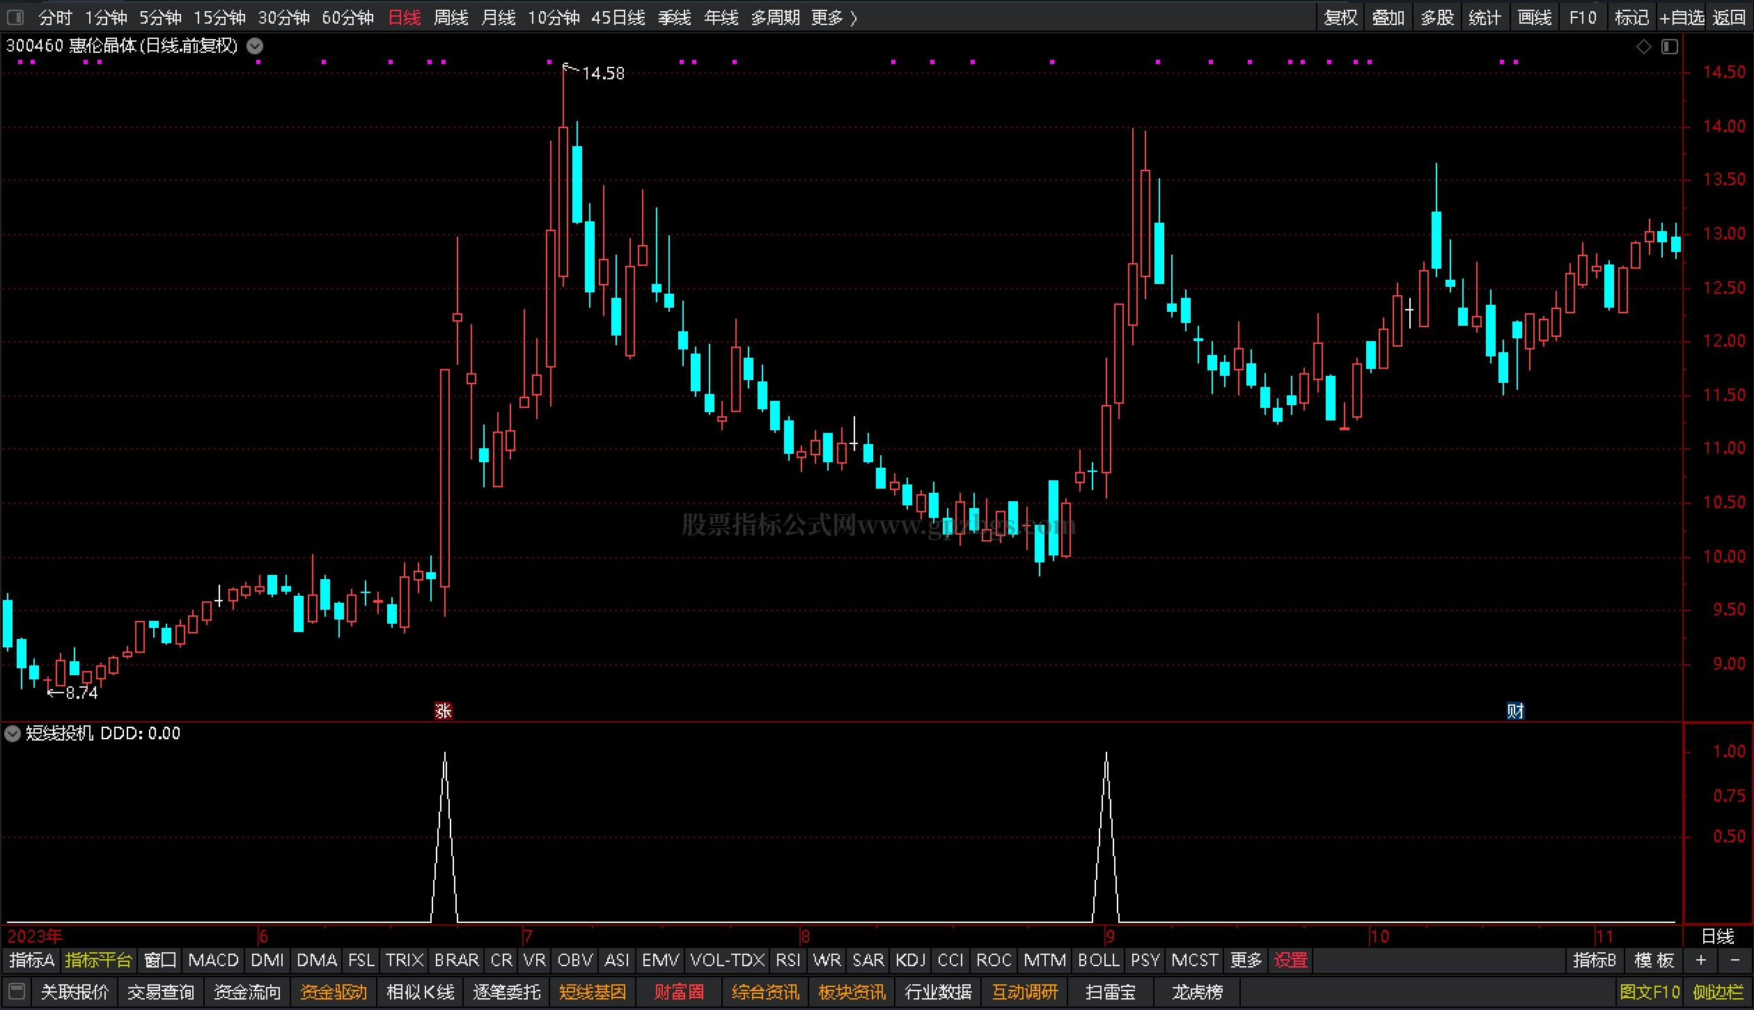Select the TRIX indicator
1754x1010 pixels.
tap(405, 961)
